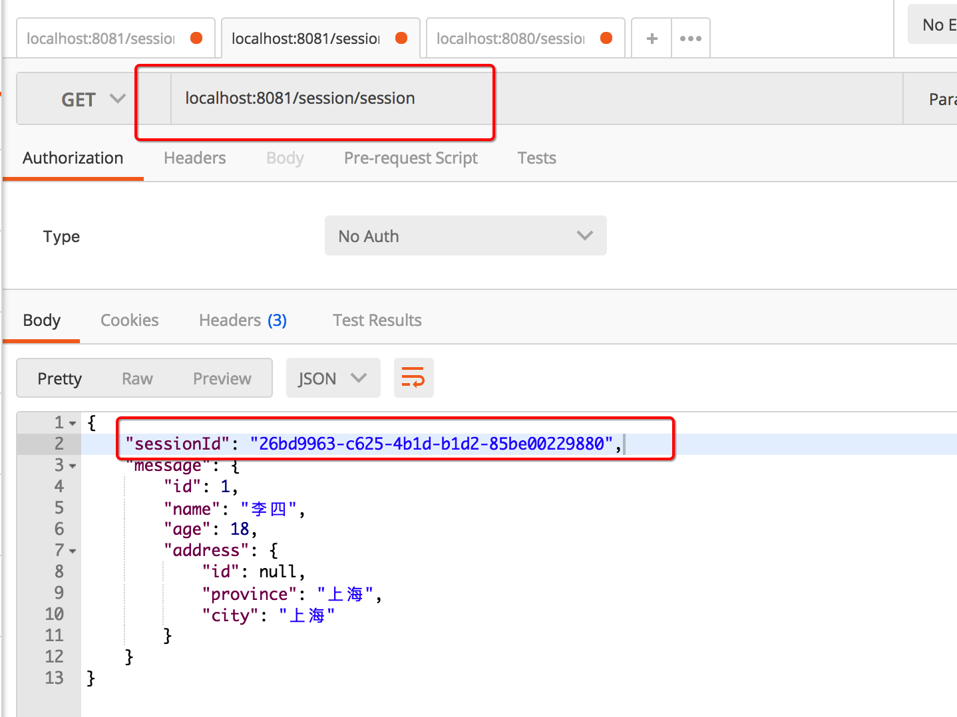Switch to the localhost:8080 request tab

pyautogui.click(x=511, y=39)
